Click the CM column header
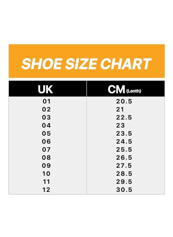Screen dimensions: 173x237 pyautogui.click(x=117, y=89)
